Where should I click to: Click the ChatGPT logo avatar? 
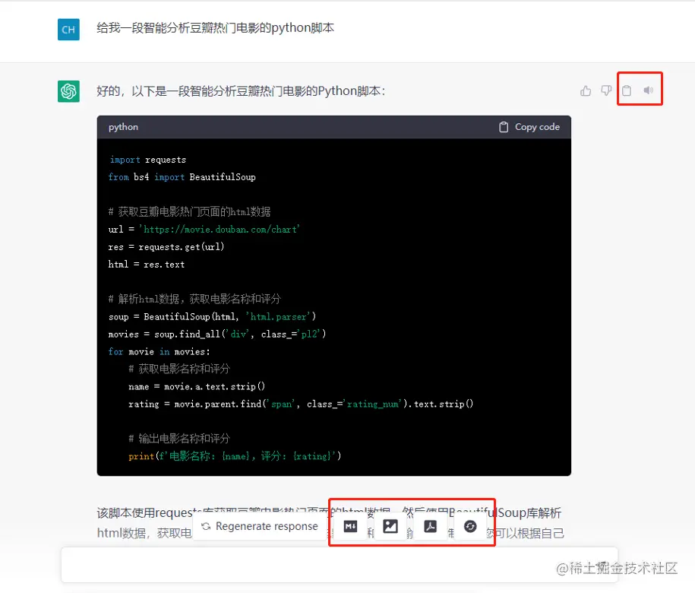[68, 91]
